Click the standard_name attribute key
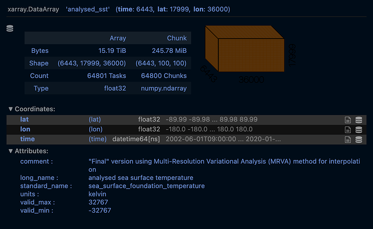Image resolution: width=373 pixels, height=229 pixels. tap(46, 186)
